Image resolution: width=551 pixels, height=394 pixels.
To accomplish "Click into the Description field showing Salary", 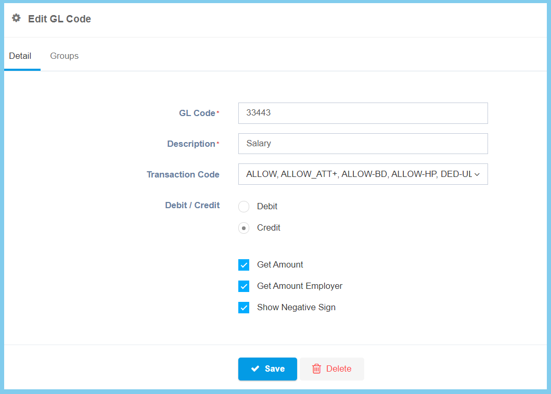I will [363, 144].
